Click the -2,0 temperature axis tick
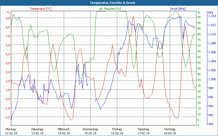The width and height of the screenshot is (218, 136). coord(7,117)
